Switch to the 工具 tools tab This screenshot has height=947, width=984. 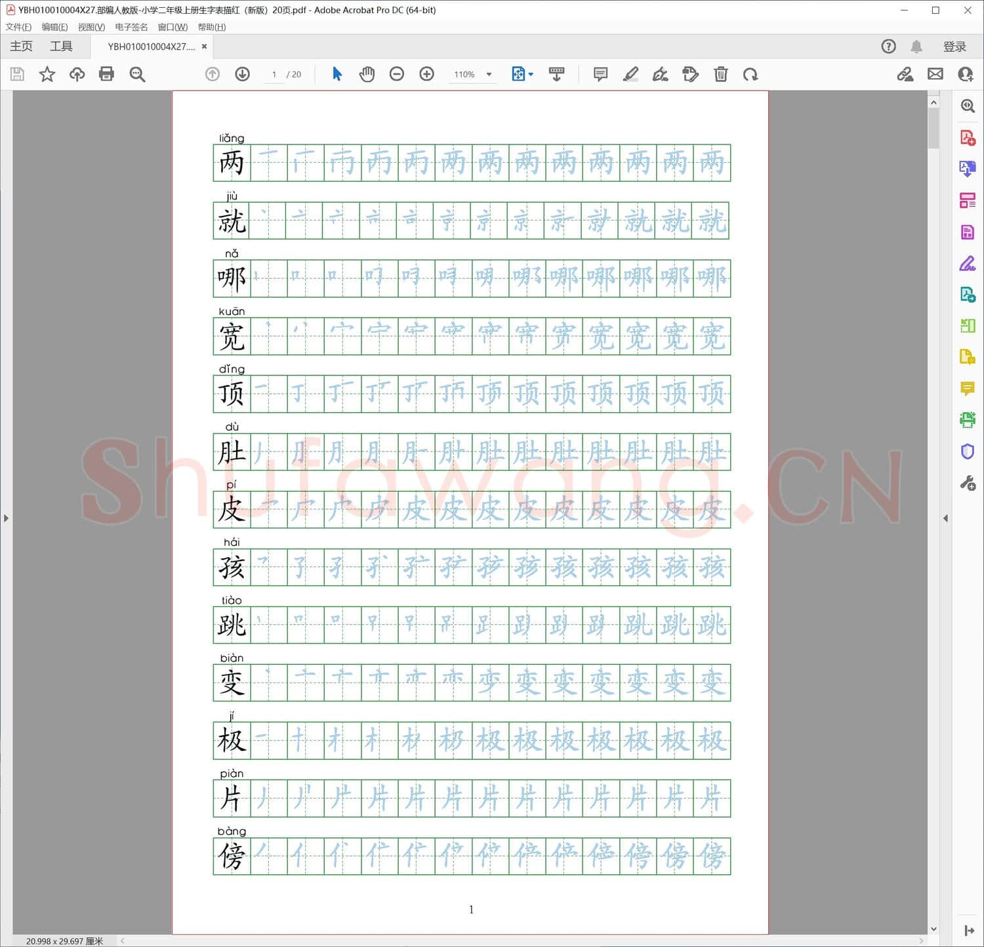pyautogui.click(x=61, y=46)
